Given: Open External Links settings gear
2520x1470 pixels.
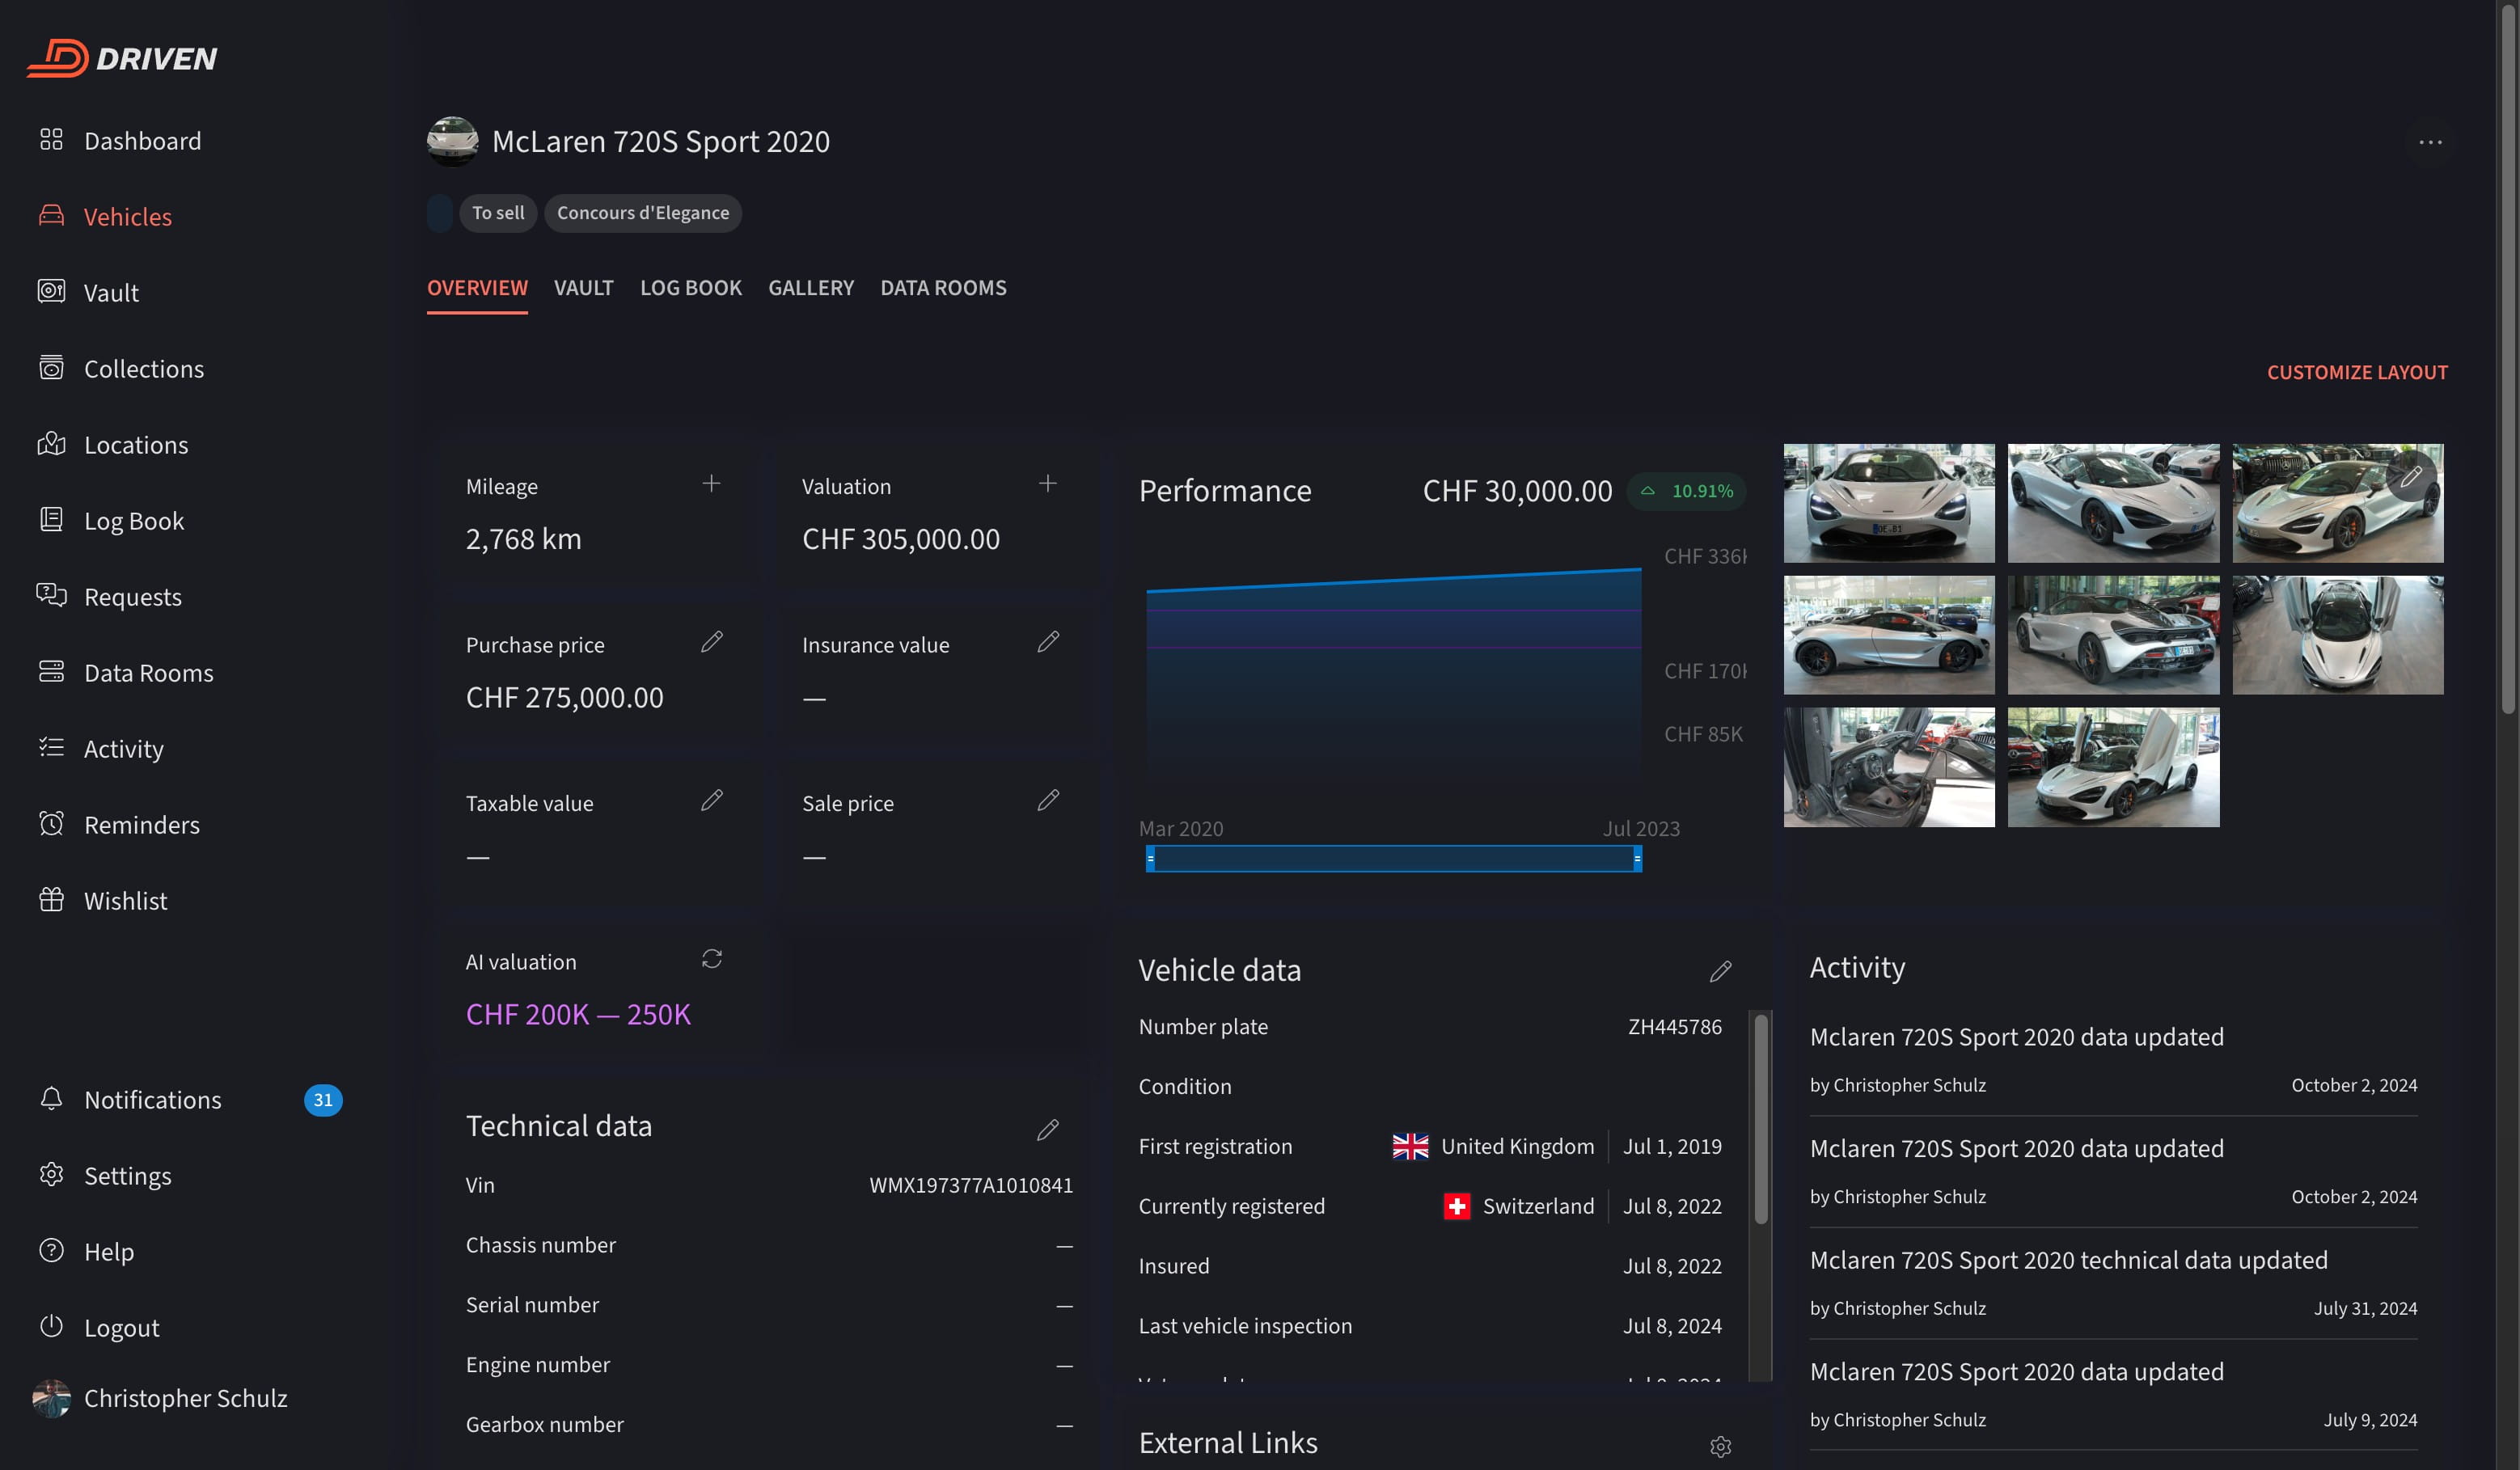Looking at the screenshot, I should (1720, 1446).
